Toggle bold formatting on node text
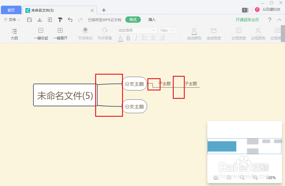The height and width of the screenshot is (186, 285). point(129,38)
